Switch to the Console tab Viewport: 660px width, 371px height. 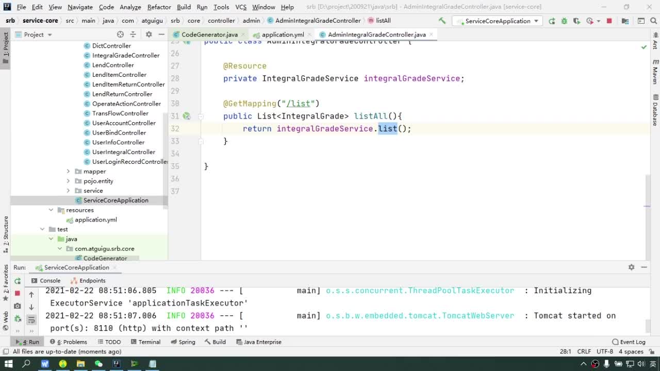coord(46,281)
